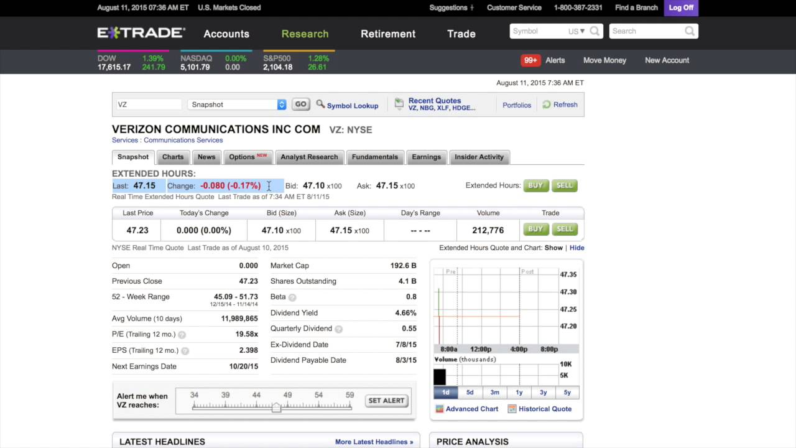796x448 pixels.
Task: Click the Beta help question icon
Action: (x=292, y=297)
